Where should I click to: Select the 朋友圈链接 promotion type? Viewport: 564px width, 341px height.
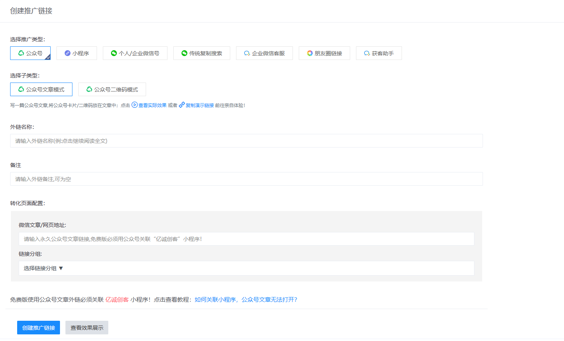pos(309,53)
